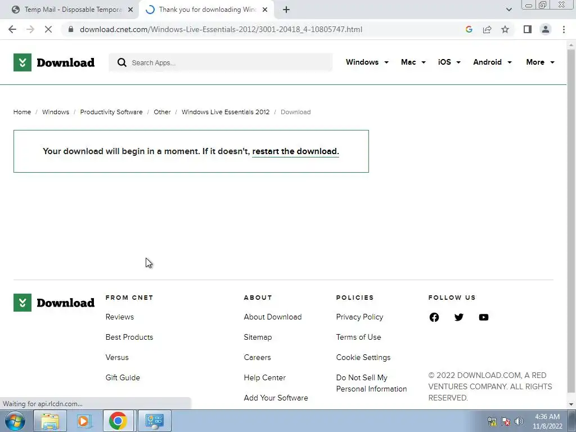This screenshot has width=576, height=432.
Task: Close the Thank you for downloading tab
Action: pyautogui.click(x=265, y=10)
